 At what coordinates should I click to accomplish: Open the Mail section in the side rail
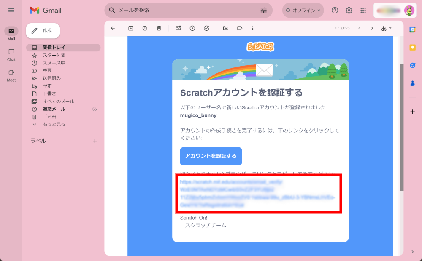click(x=11, y=34)
